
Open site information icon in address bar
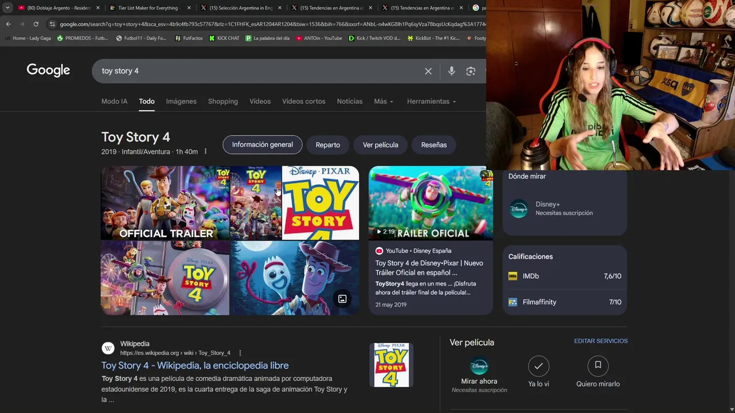[x=52, y=24]
